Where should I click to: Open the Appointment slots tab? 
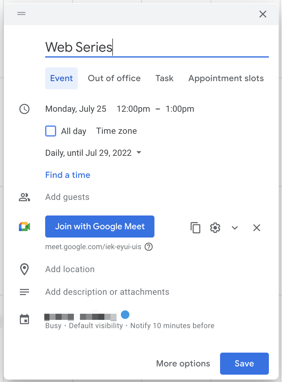pyautogui.click(x=226, y=78)
